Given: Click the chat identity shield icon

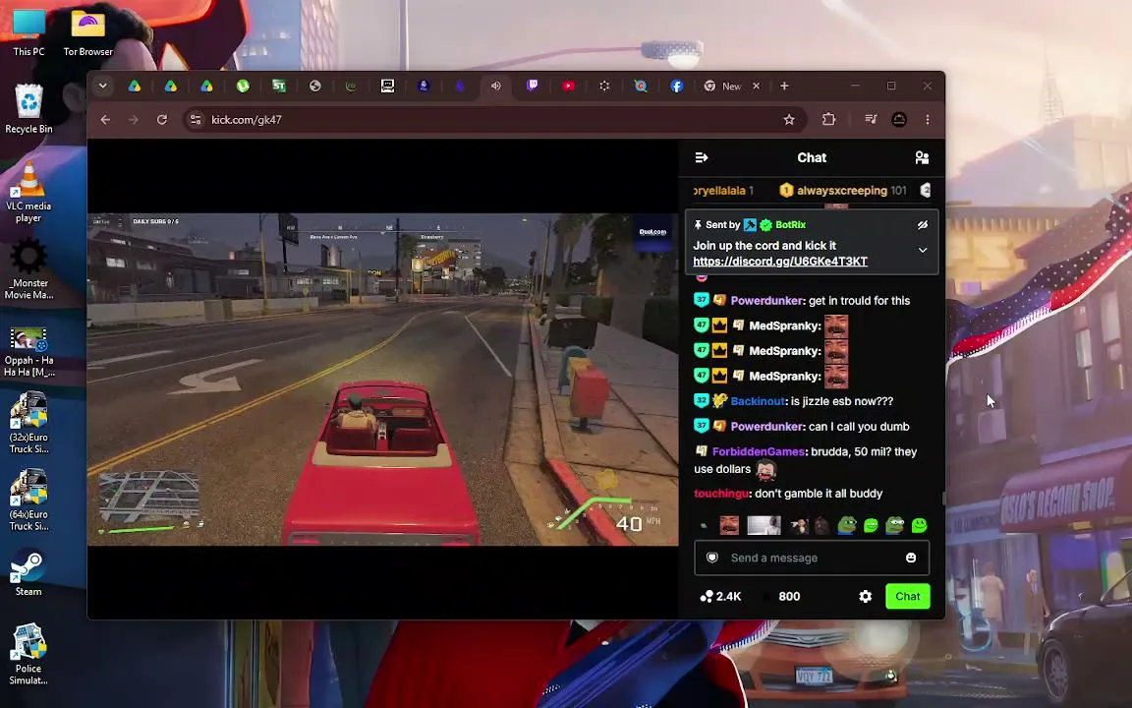Looking at the screenshot, I should coord(711,558).
